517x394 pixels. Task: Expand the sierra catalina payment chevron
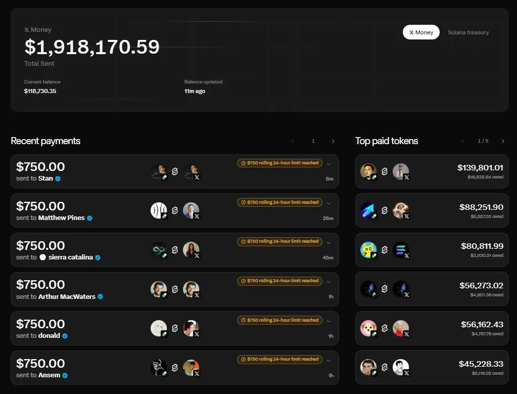click(x=328, y=243)
